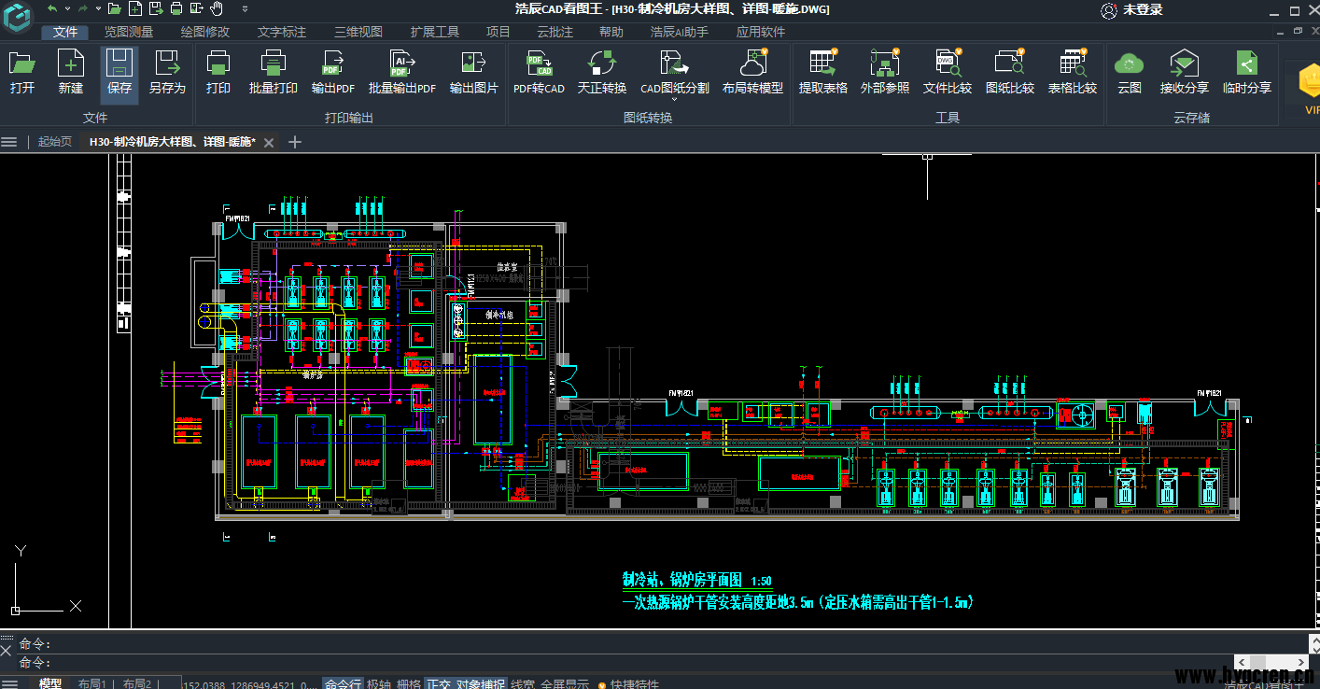Open the PDF转CAD converter
Viewport: 1320px width, 689px height.
click(x=540, y=73)
